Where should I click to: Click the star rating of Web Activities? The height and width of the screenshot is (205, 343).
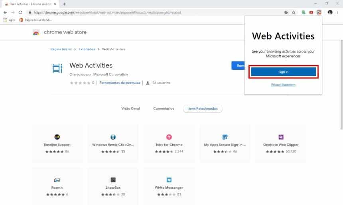pos(80,83)
